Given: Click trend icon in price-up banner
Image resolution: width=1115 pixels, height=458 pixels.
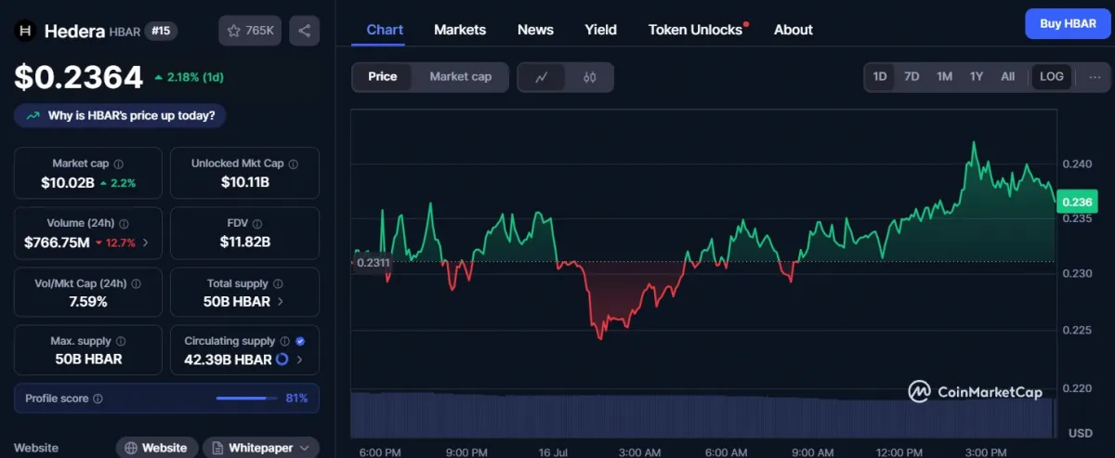Looking at the screenshot, I should point(33,116).
